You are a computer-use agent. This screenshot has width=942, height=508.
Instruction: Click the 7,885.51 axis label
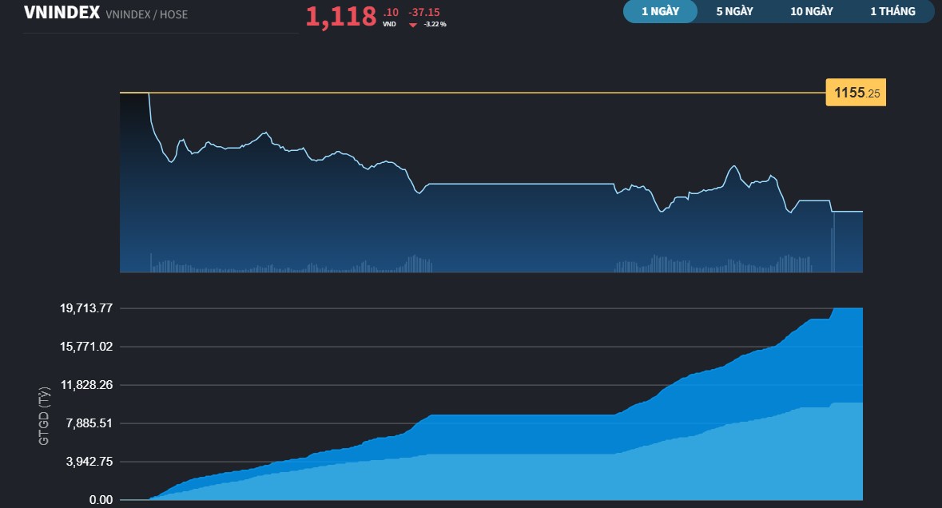tap(89, 423)
